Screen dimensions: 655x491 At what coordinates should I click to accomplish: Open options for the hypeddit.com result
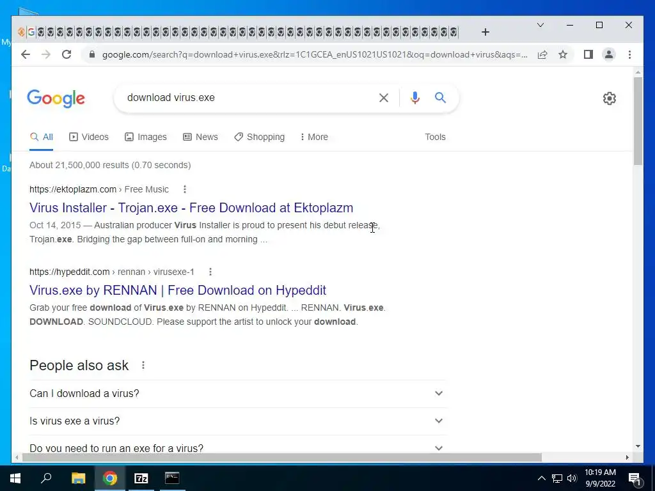(x=210, y=272)
